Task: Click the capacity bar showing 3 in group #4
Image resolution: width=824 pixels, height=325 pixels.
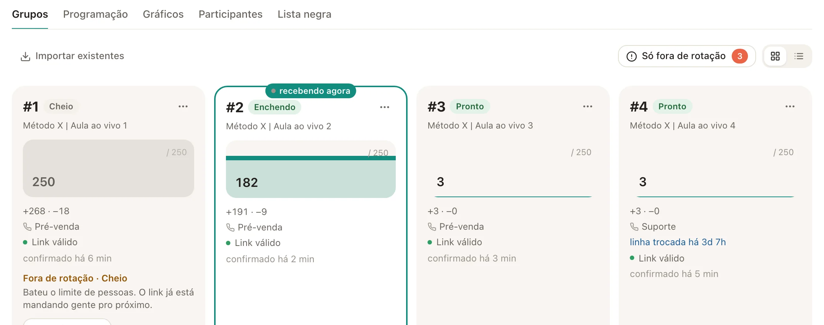Action: 715,168
